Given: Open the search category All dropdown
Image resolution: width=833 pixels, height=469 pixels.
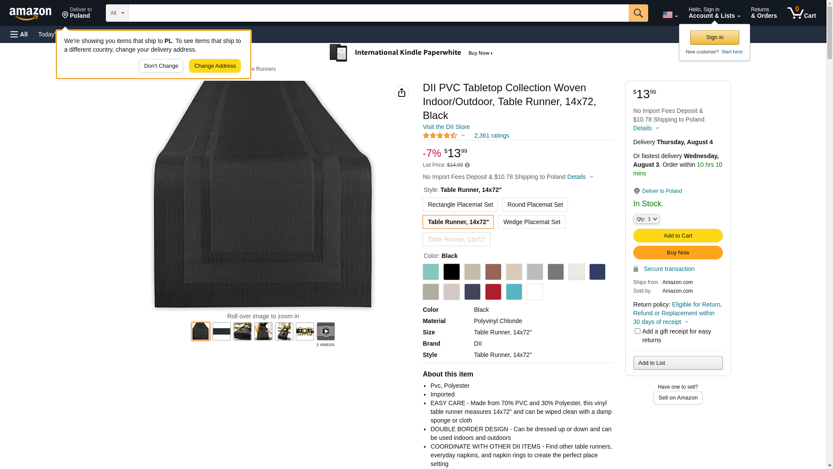Looking at the screenshot, I should click(x=117, y=13).
